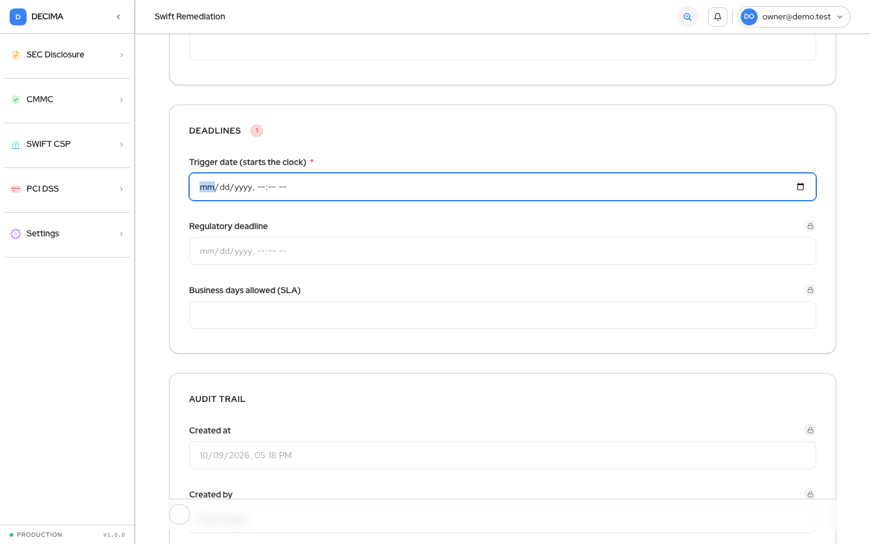
Task: Click the DO user avatar
Action: [x=749, y=17]
